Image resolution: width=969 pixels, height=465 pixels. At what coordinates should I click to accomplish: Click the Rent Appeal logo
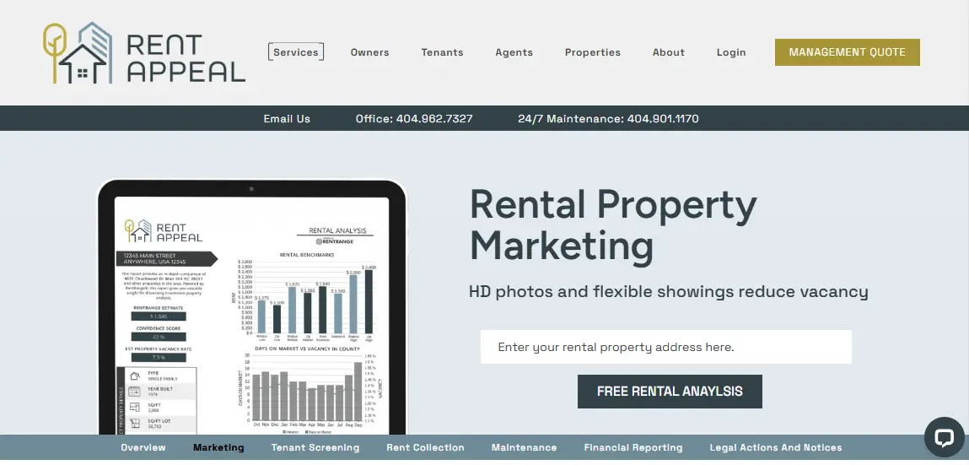point(144,52)
